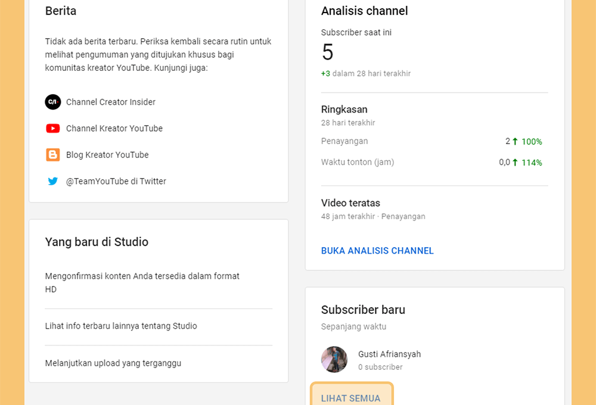596x405 pixels.
Task: Click the red YouTube logo icon
Action: pyautogui.click(x=53, y=129)
